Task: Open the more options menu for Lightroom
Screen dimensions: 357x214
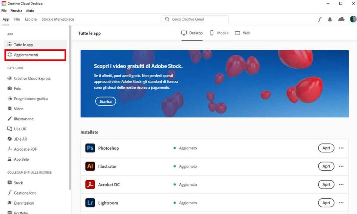Action: tap(341, 203)
